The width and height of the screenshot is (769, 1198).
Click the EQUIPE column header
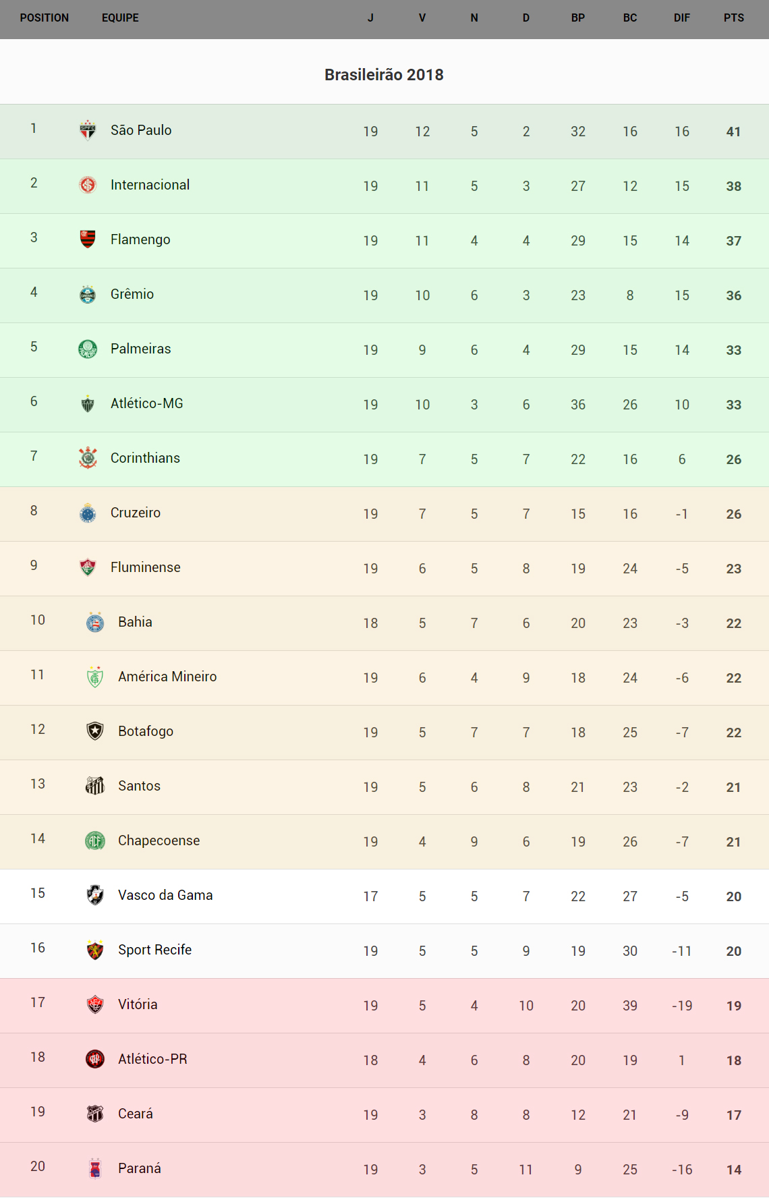[120, 18]
